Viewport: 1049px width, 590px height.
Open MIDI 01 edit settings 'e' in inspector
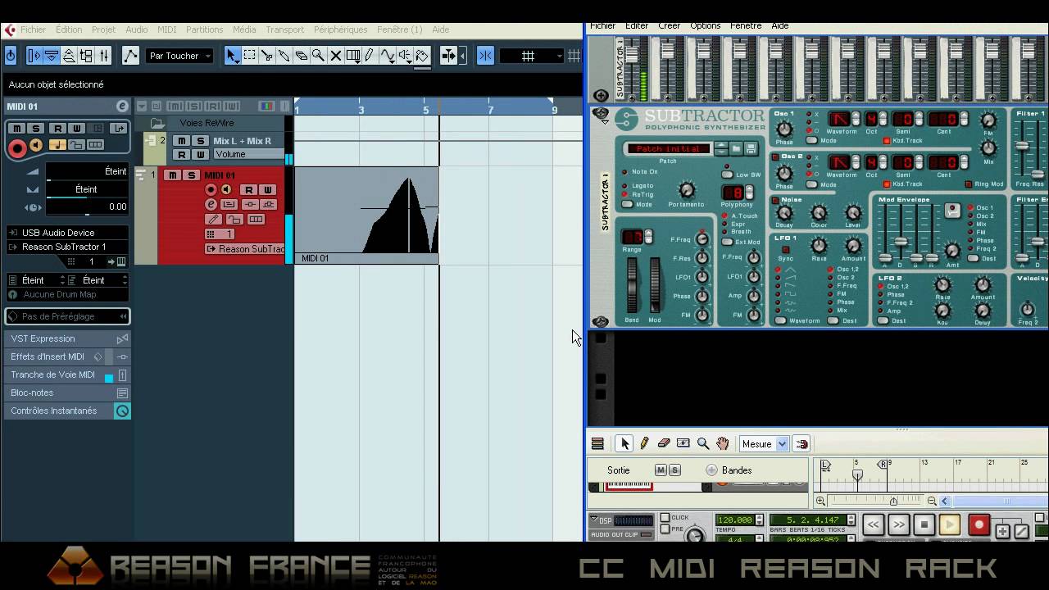tap(122, 107)
